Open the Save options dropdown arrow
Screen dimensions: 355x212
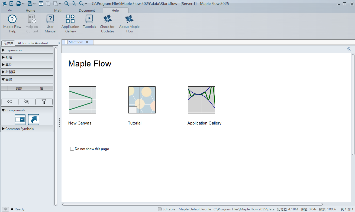point(34,4)
